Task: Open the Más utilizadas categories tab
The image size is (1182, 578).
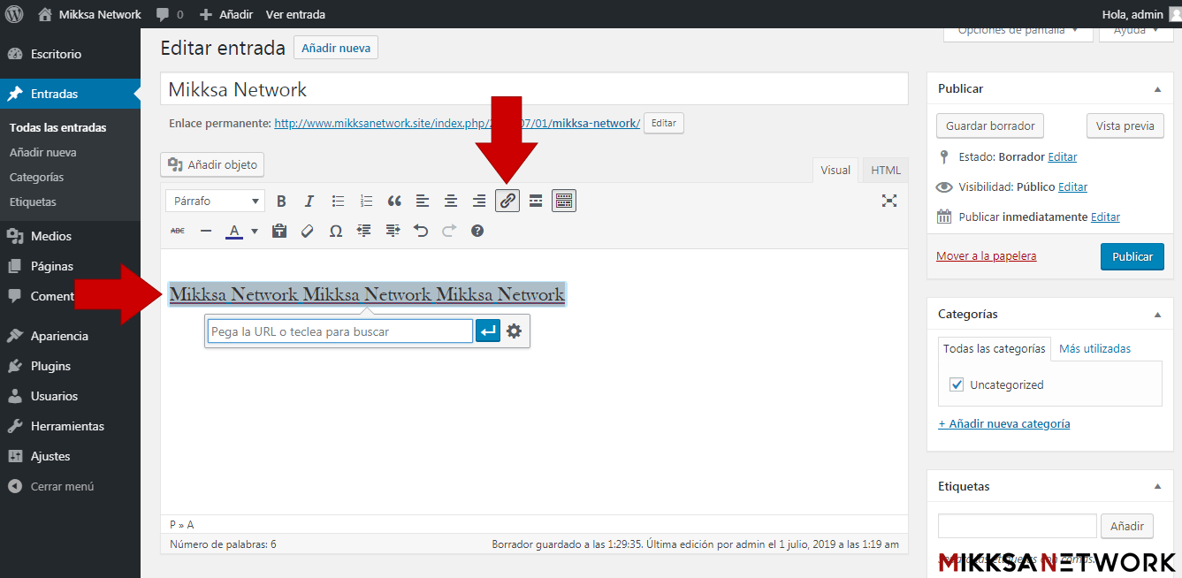Action: 1094,348
